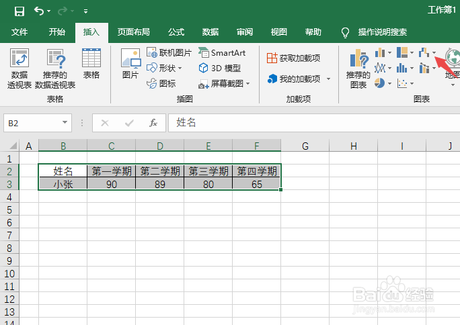Select the cell containing 小张

click(x=63, y=184)
